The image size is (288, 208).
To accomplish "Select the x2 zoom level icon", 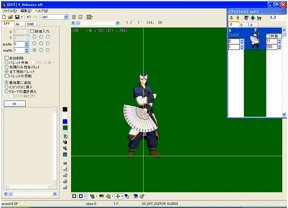I will click(x=65, y=175).
